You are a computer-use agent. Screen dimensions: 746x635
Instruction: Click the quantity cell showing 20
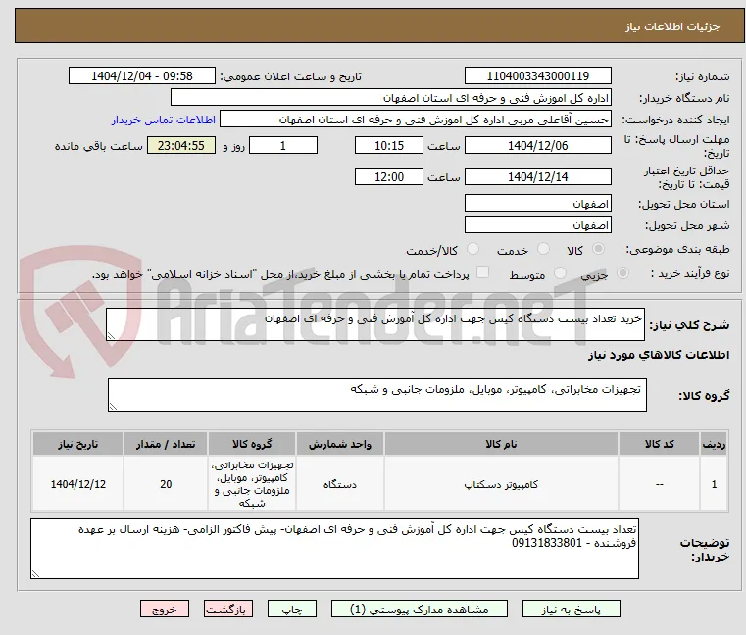click(166, 484)
